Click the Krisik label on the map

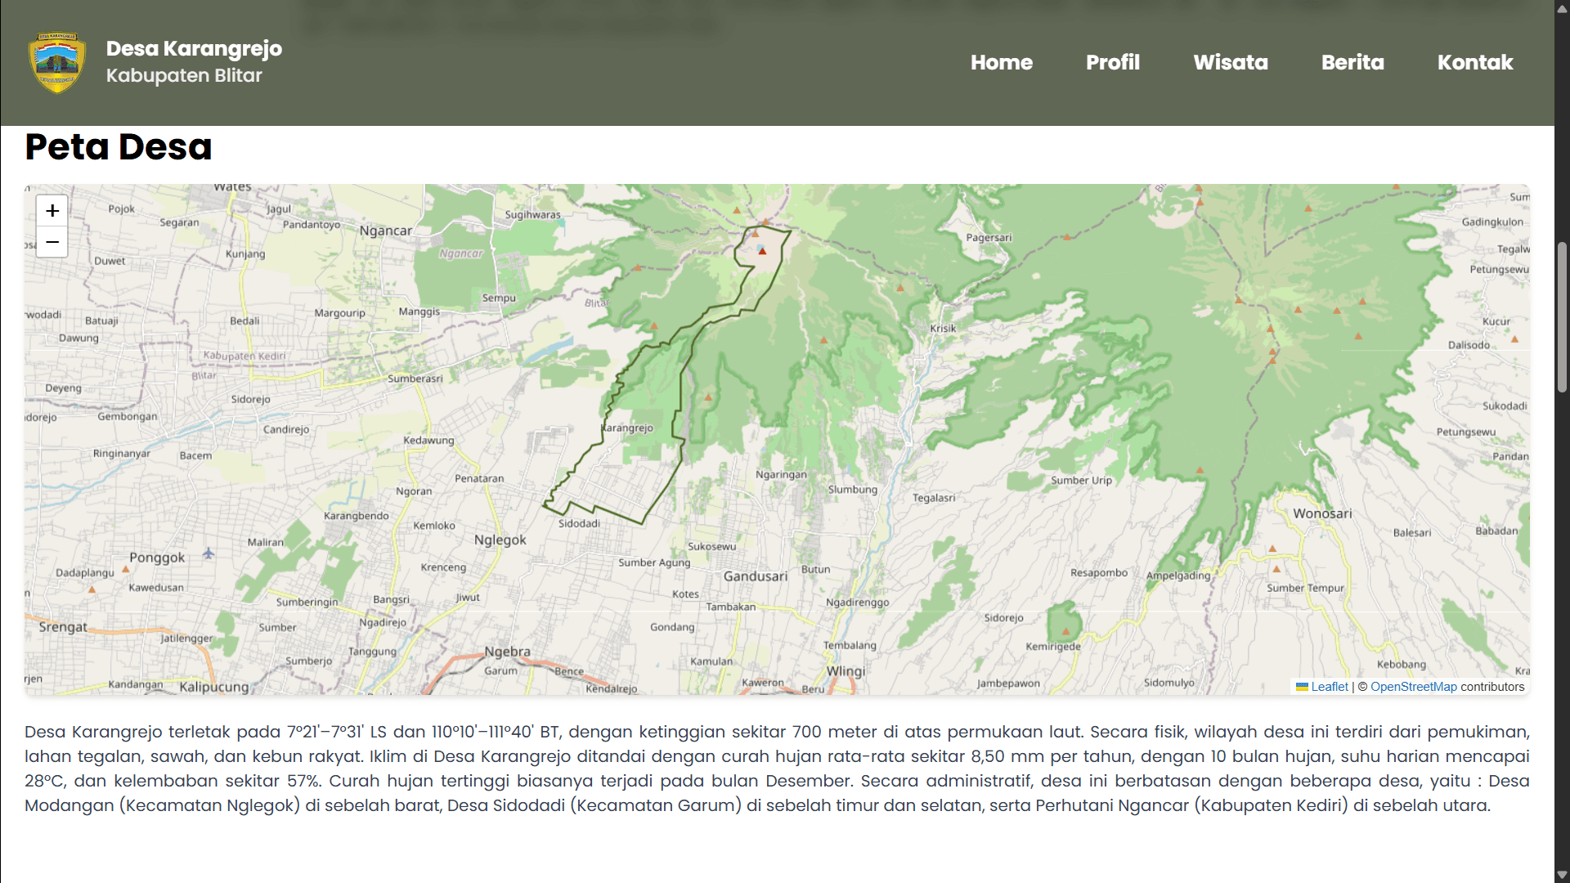pyautogui.click(x=943, y=328)
